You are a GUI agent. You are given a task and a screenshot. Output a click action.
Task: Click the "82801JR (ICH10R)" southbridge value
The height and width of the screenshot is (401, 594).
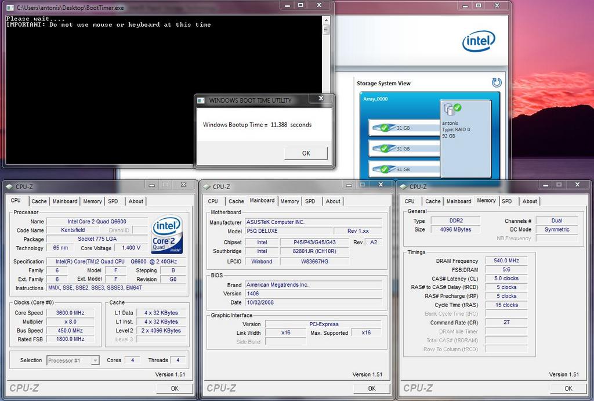(x=314, y=251)
